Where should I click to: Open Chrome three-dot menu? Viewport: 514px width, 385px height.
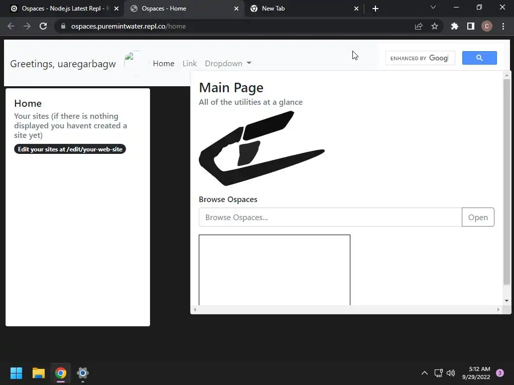(503, 26)
